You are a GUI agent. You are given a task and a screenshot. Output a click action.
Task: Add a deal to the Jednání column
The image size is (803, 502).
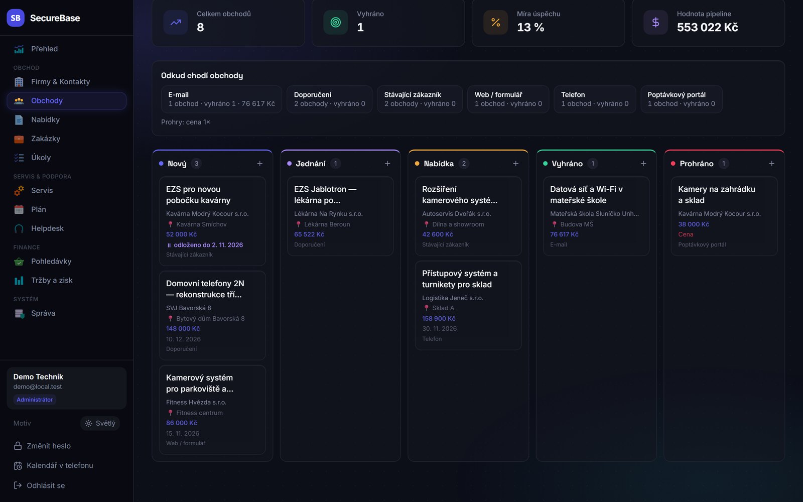pos(387,164)
